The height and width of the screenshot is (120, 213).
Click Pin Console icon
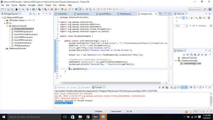coord(191,87)
